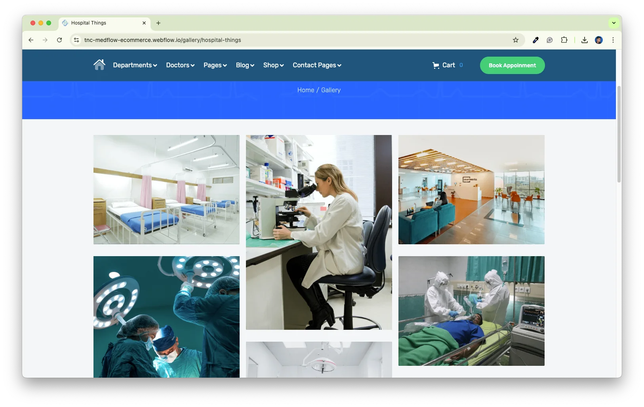This screenshot has height=407, width=644.
Task: Click the home icon in navbar
Action: pyautogui.click(x=99, y=65)
